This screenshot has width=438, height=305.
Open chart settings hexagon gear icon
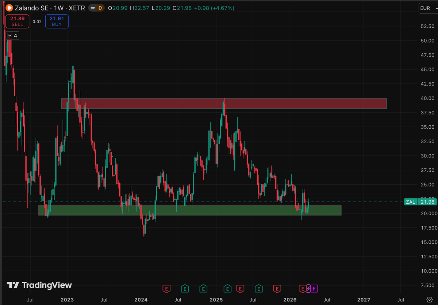click(x=429, y=300)
